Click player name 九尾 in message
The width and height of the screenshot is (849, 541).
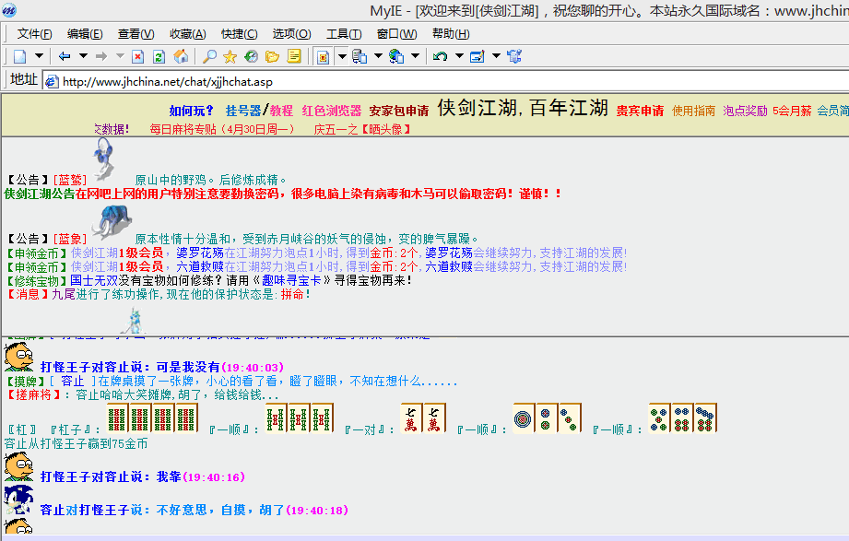(x=64, y=295)
